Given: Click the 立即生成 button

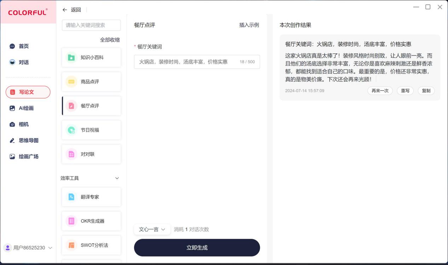Looking at the screenshot, I should coord(197,248).
